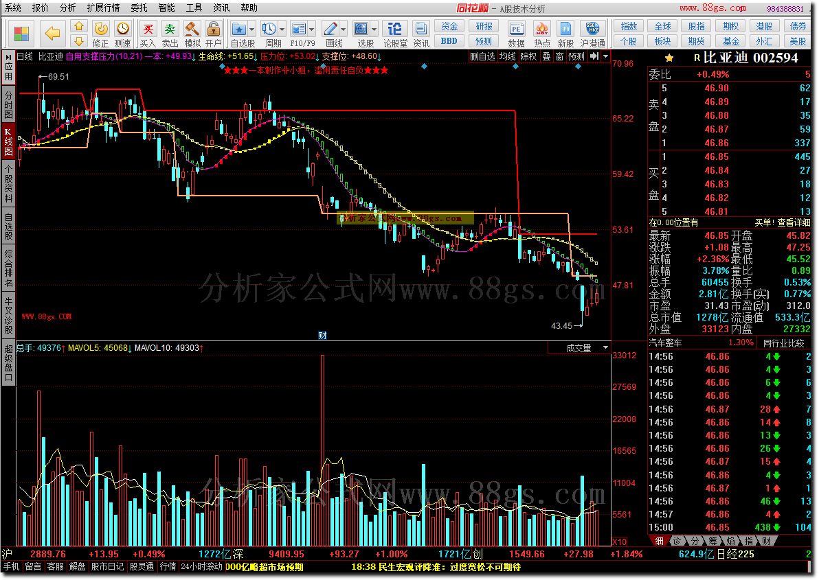
Task: Open the chart header options dropdown arrow
Action: [605, 56]
